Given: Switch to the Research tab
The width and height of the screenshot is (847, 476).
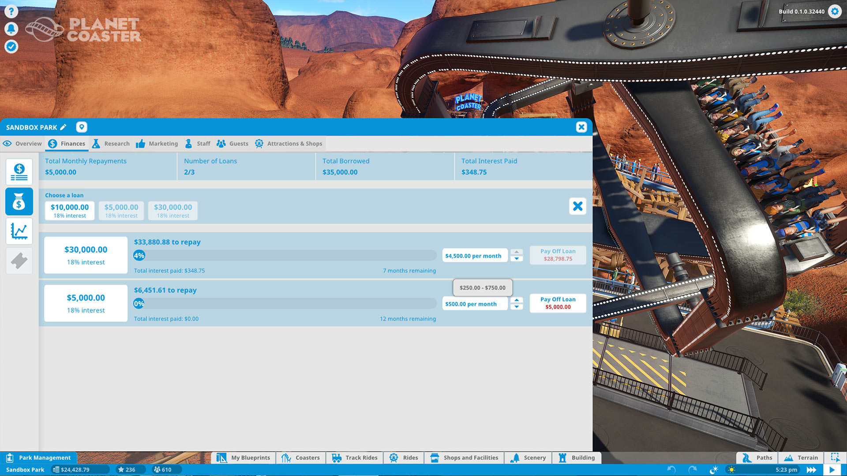Looking at the screenshot, I should (111, 144).
